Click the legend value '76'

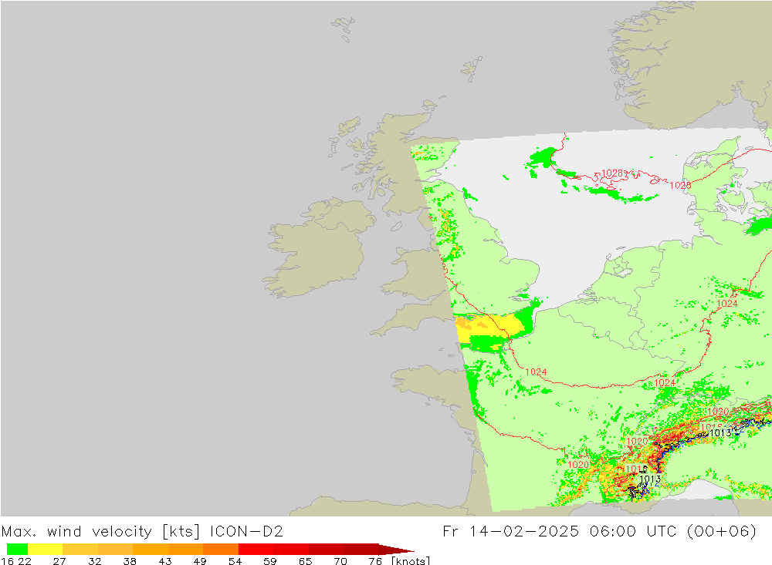(x=375, y=561)
